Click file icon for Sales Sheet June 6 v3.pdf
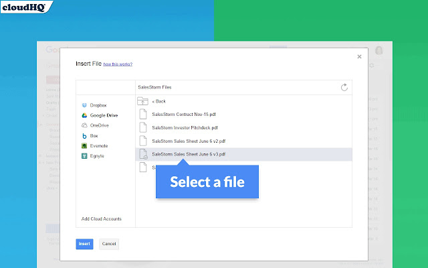The width and height of the screenshot is (428, 268). tap(143, 154)
